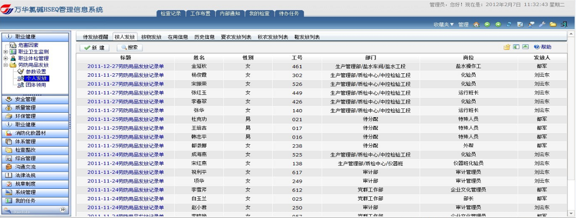Open 鞋发放列表 tab
This screenshot has height=218, width=576.
click(x=307, y=37)
